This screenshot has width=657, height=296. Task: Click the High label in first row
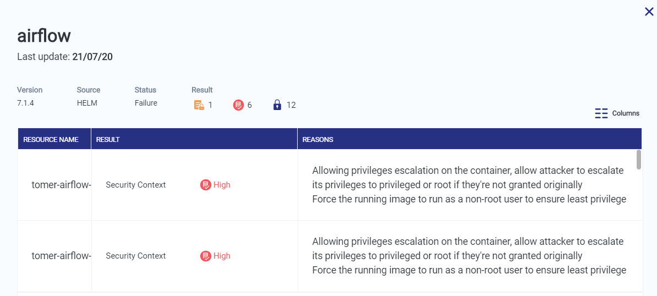click(x=222, y=185)
